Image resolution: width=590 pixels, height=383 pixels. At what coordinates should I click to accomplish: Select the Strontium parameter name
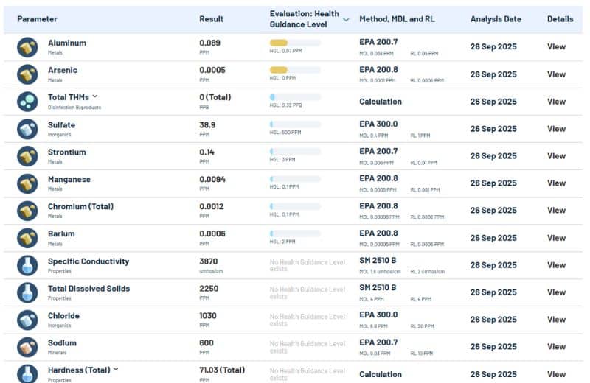click(66, 152)
